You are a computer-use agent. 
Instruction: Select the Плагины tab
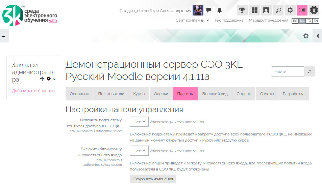pos(185,94)
